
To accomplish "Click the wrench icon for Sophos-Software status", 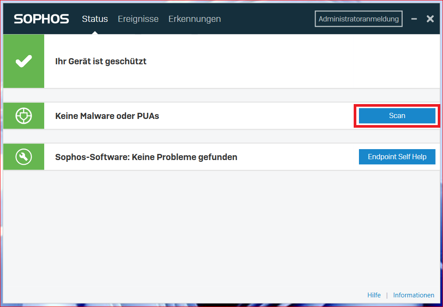I will [x=24, y=157].
